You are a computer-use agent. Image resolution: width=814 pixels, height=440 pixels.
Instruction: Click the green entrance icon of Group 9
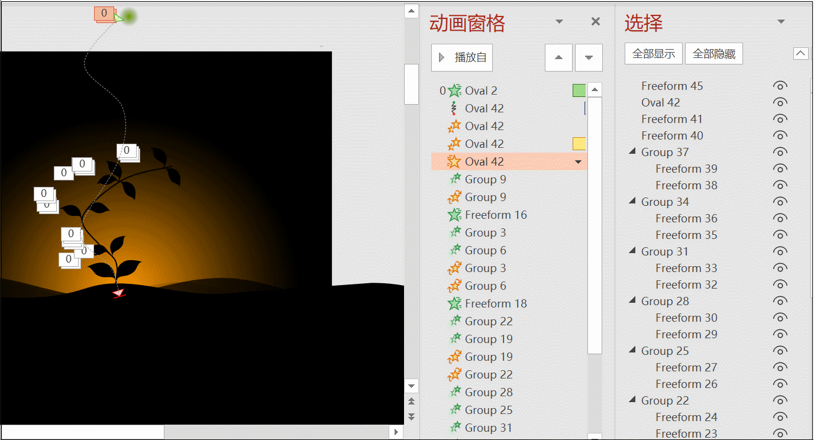[x=455, y=179]
